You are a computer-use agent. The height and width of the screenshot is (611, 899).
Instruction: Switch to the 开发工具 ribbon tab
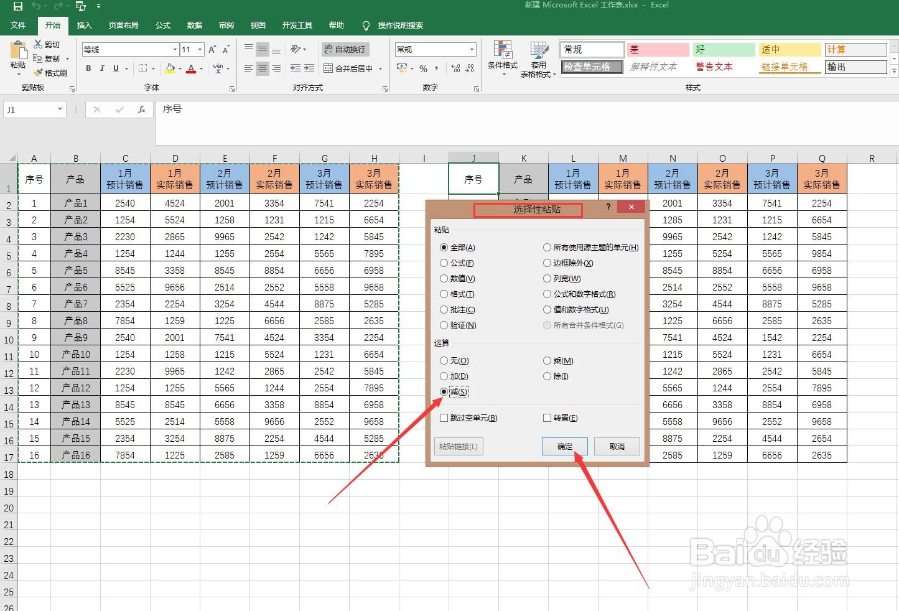(x=297, y=25)
